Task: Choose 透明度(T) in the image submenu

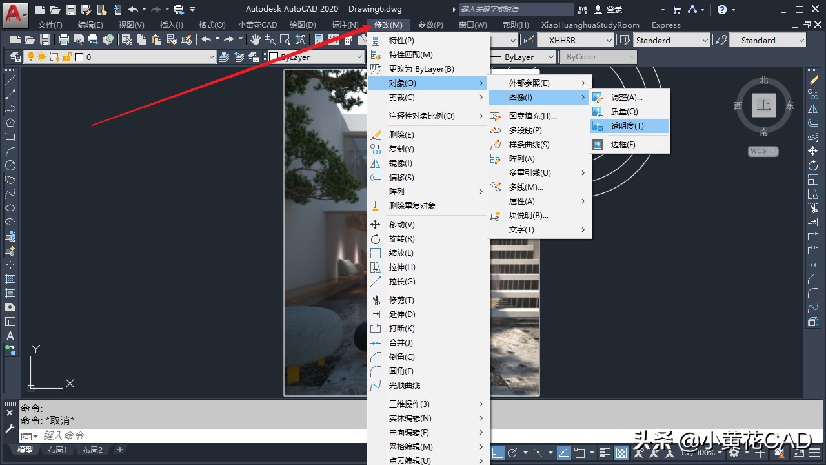Action: click(x=630, y=126)
